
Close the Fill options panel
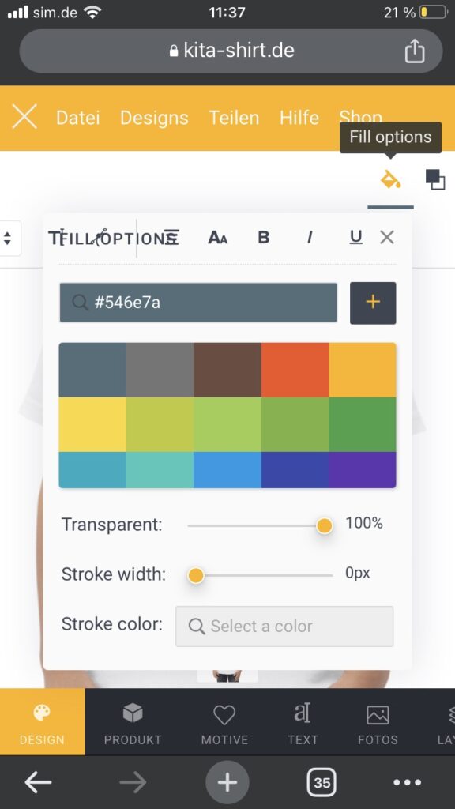(x=387, y=237)
